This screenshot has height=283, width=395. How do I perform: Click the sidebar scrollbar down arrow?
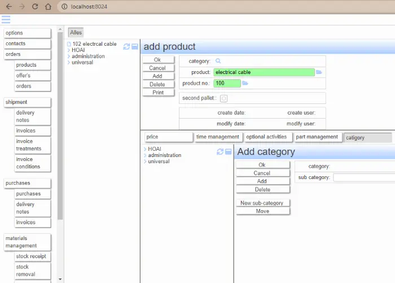pos(60,279)
